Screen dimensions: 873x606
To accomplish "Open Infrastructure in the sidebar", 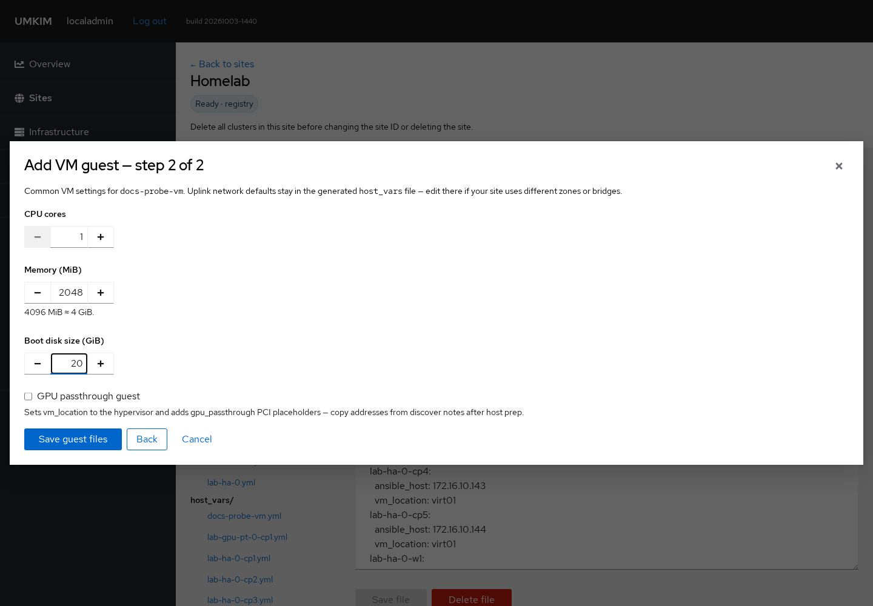I will click(88, 132).
